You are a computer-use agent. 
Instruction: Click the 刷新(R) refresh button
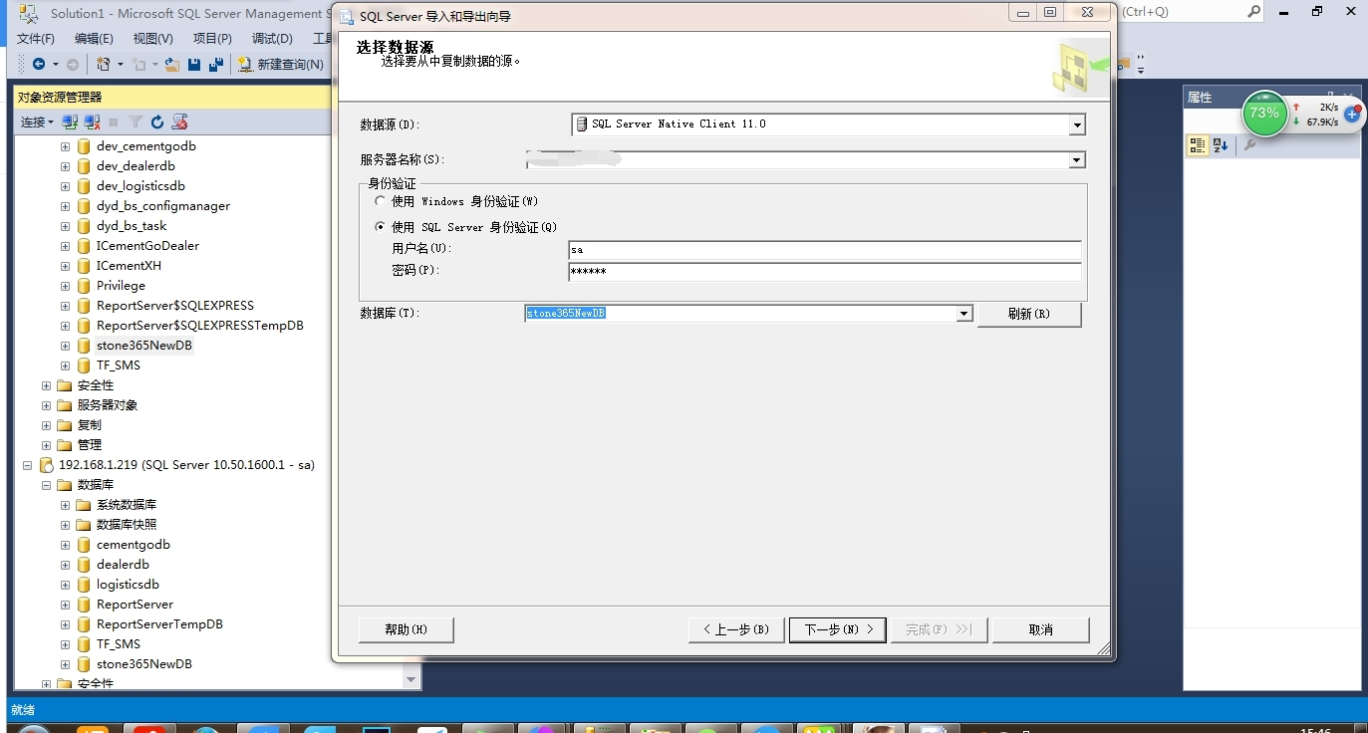pos(1029,314)
